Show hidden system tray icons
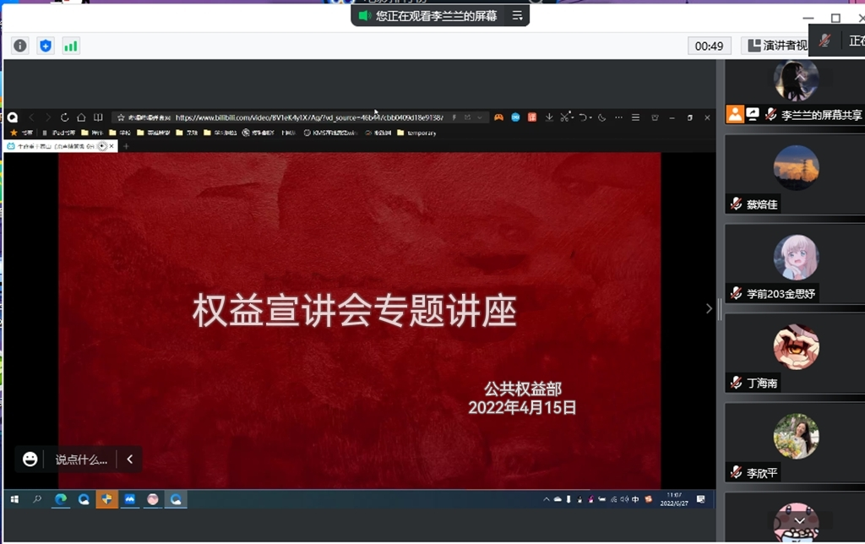Screen dimensions: 865x544 547,499
